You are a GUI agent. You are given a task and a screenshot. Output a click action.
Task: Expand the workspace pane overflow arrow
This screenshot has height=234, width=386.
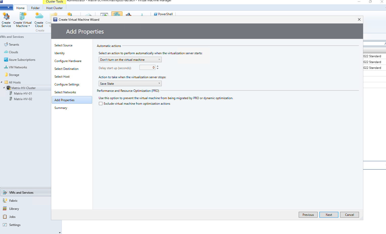tap(60, 232)
